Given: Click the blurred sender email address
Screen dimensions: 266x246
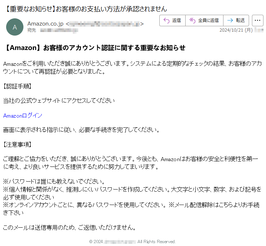Looking at the screenshot, I should pyautogui.click(x=105, y=24).
